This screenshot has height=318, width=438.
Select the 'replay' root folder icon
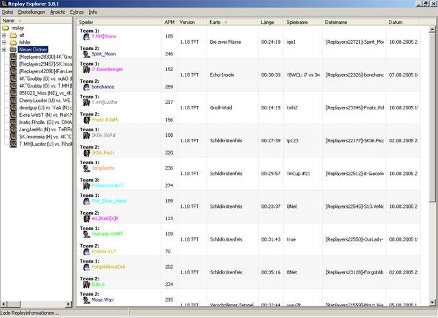pyautogui.click(x=5, y=27)
